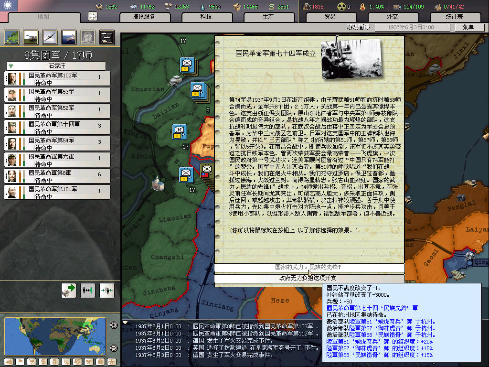Toggle terrain map mode below minimap
Viewport: 489px width, 367px height.
pyautogui.click(x=9, y=361)
